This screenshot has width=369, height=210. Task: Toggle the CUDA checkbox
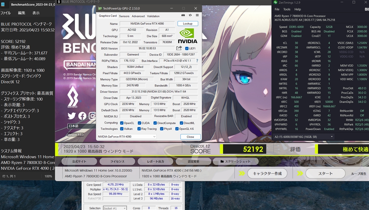point(139,123)
